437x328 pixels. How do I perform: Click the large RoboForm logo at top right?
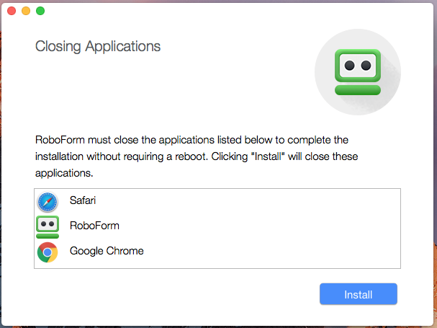[358, 73]
